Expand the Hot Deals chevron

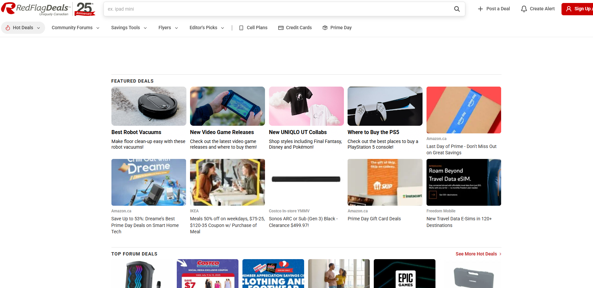(38, 28)
